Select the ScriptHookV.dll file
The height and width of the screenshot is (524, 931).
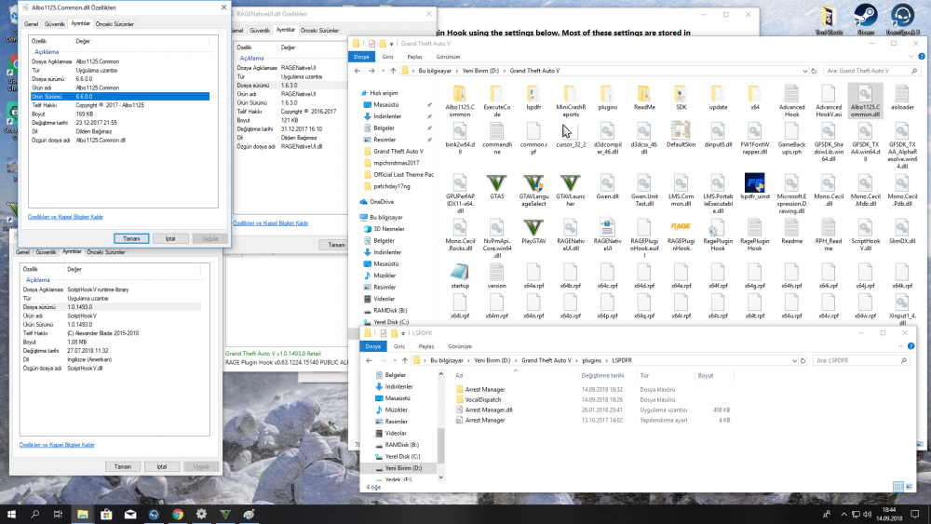[865, 235]
